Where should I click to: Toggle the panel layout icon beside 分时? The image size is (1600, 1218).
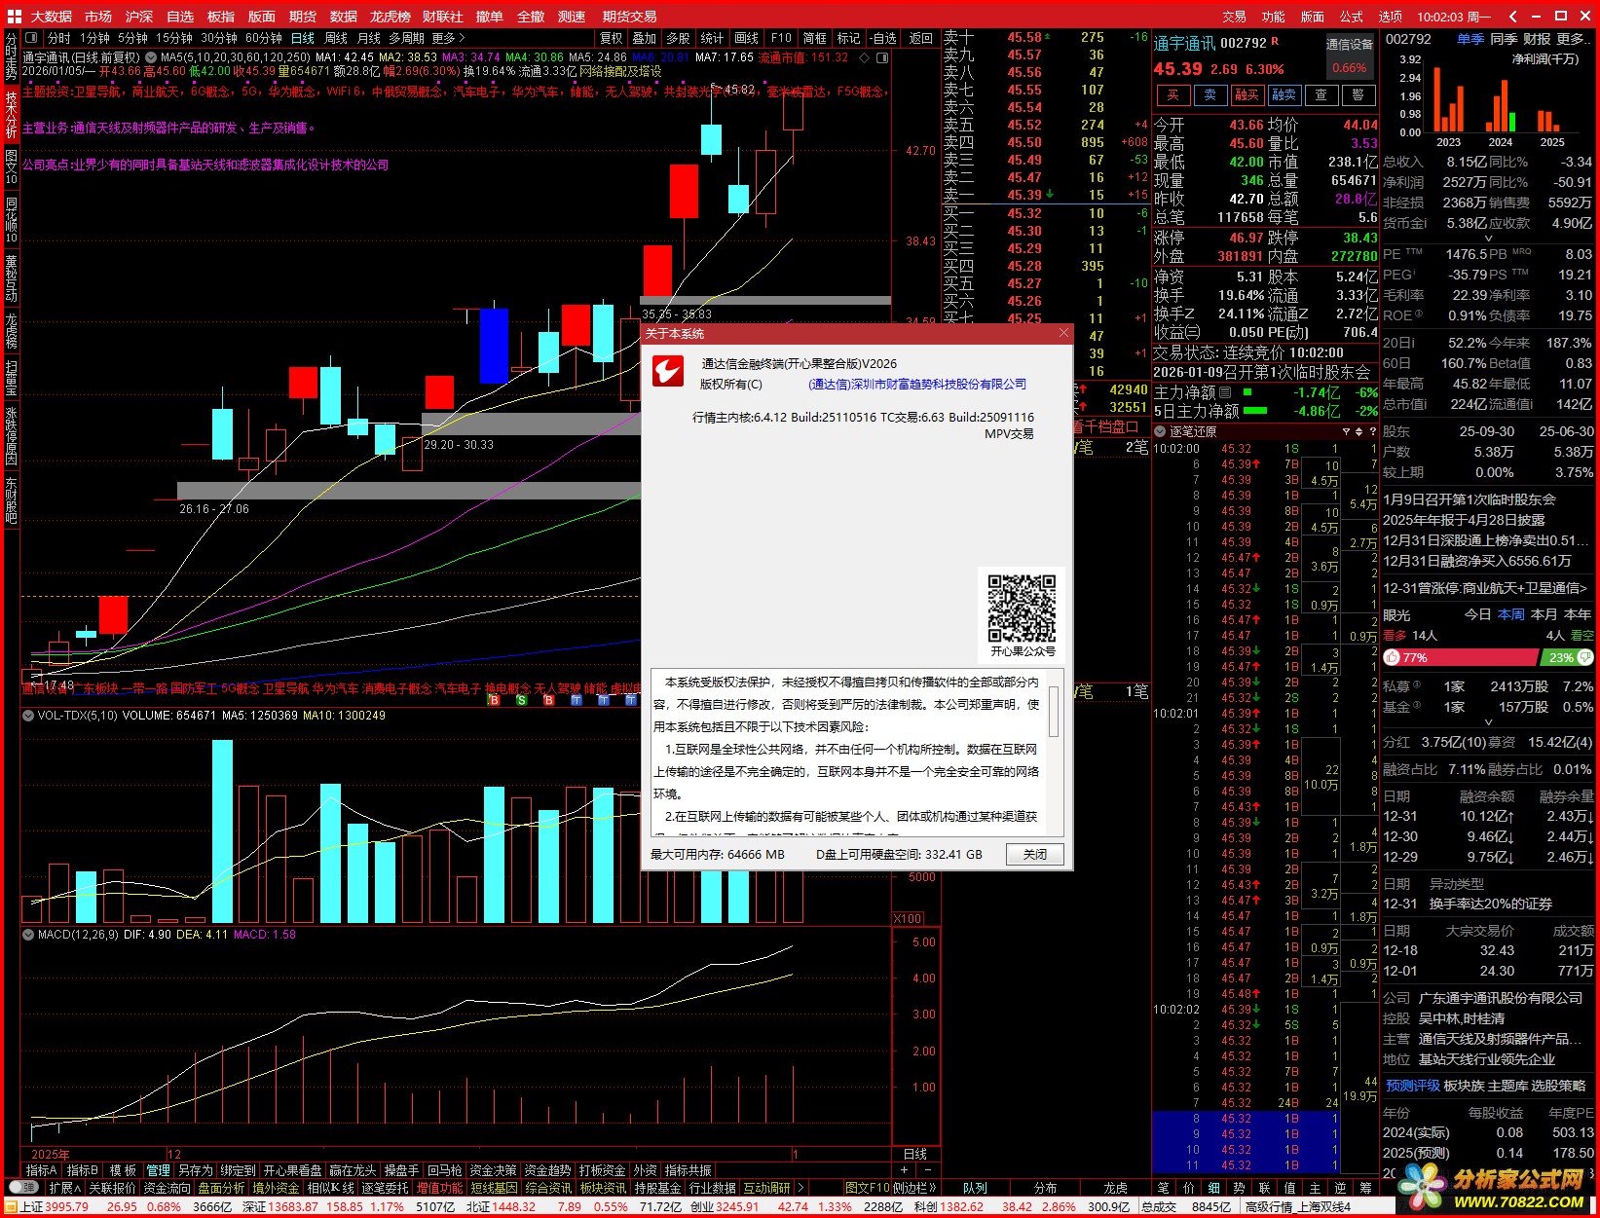click(x=32, y=38)
